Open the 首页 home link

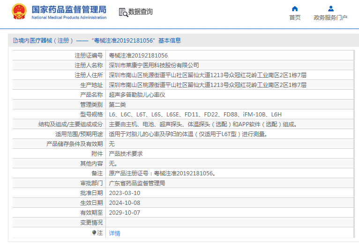295,18
